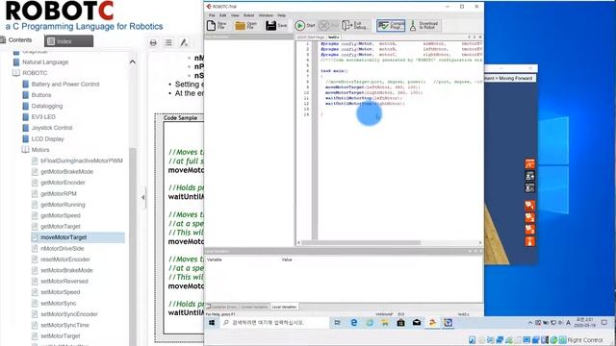616x346 pixels.
Task: Open nMotorDriveSide help page
Action: point(62,248)
